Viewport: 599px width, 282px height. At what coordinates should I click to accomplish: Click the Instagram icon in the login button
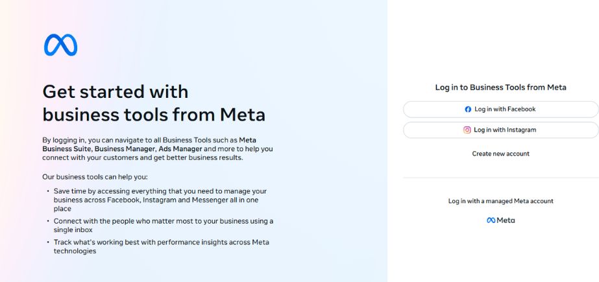467,130
